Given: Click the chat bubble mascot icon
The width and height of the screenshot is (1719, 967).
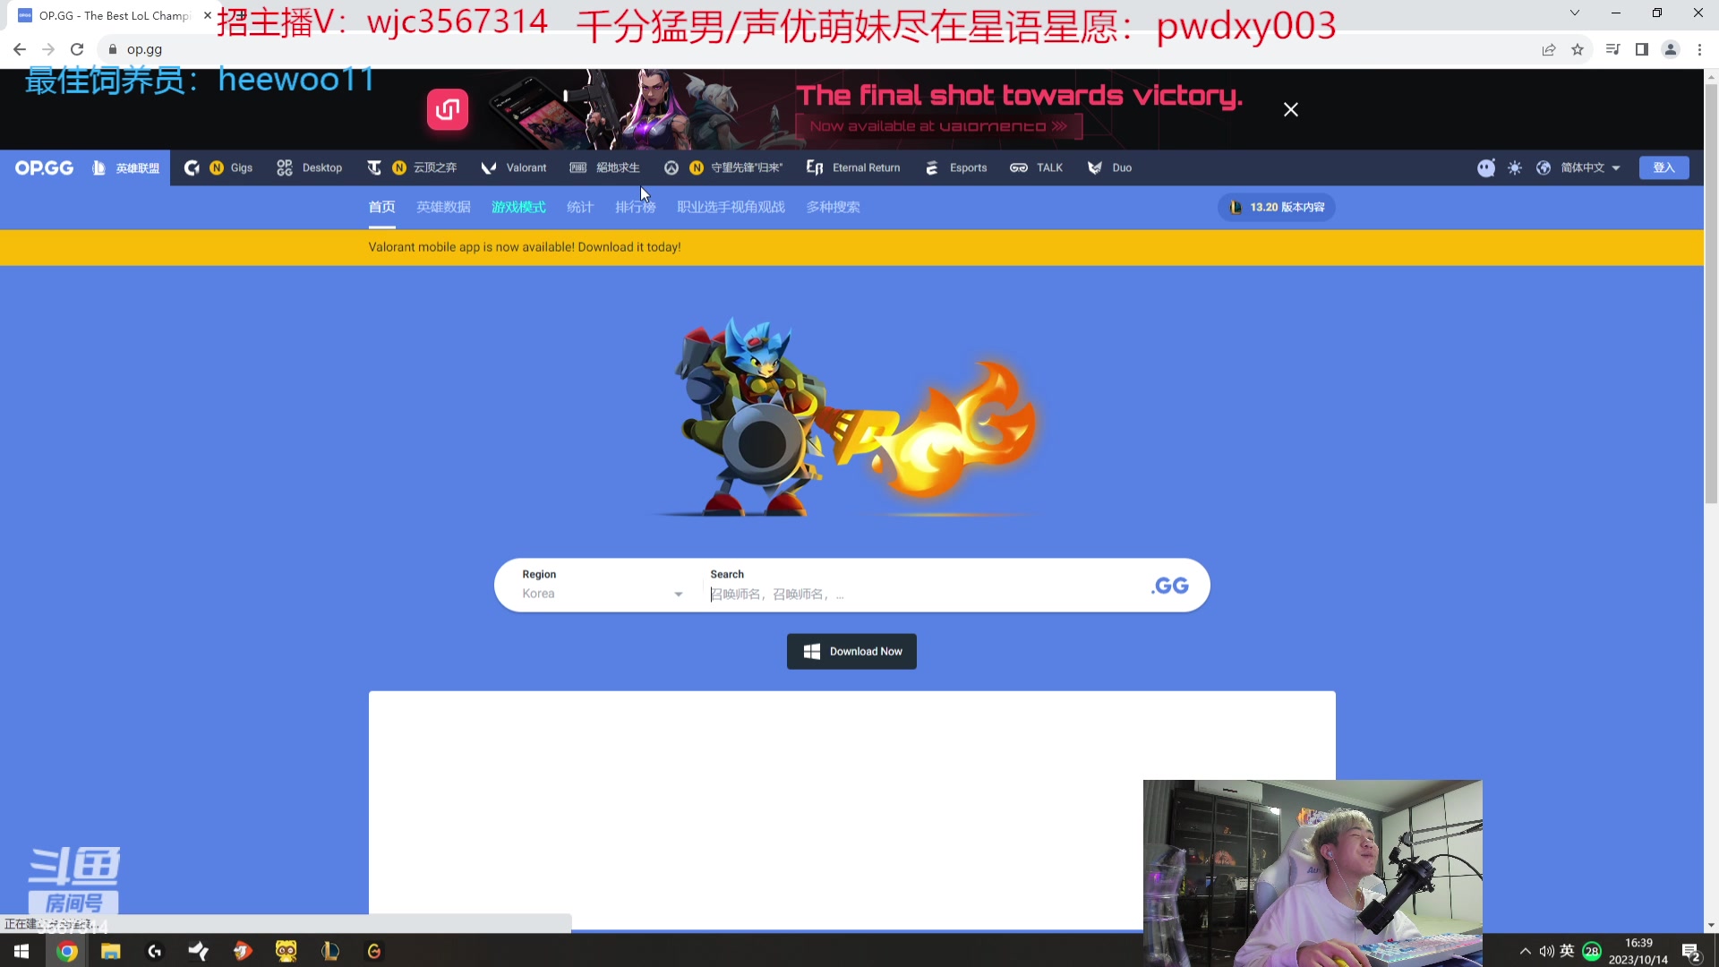Looking at the screenshot, I should click(1486, 167).
